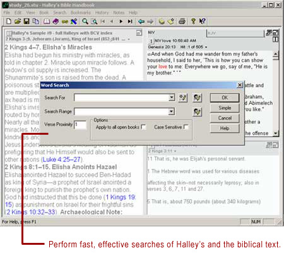Click the search-in-page magnifier icon
Screen dimensions: 284x253
point(94,22)
